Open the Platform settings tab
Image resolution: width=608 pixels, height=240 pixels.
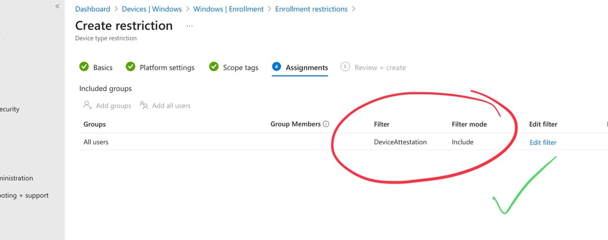(167, 68)
